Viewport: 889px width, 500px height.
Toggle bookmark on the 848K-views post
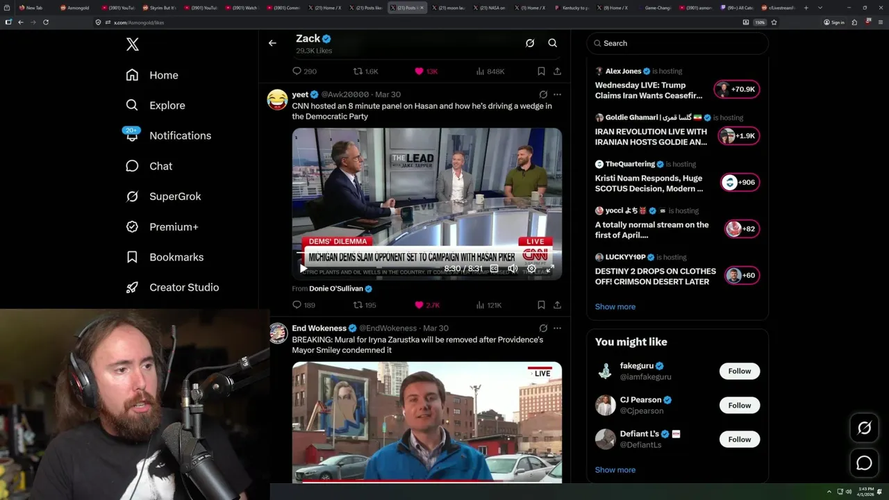tap(541, 71)
